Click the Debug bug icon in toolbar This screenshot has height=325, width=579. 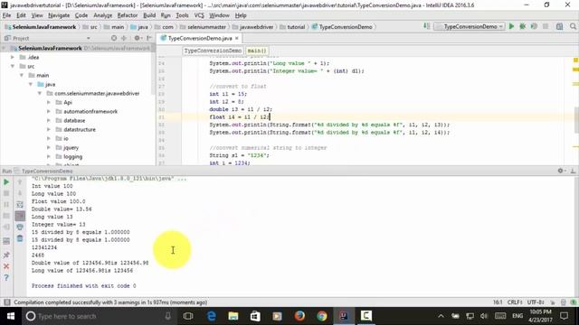(523, 26)
